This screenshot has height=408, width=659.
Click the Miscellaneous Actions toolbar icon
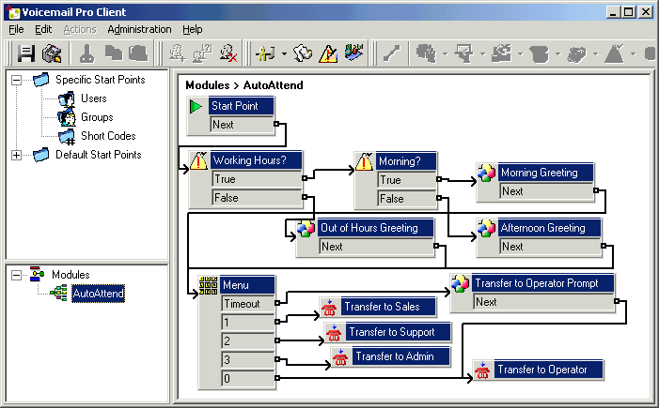pyautogui.click(x=576, y=54)
